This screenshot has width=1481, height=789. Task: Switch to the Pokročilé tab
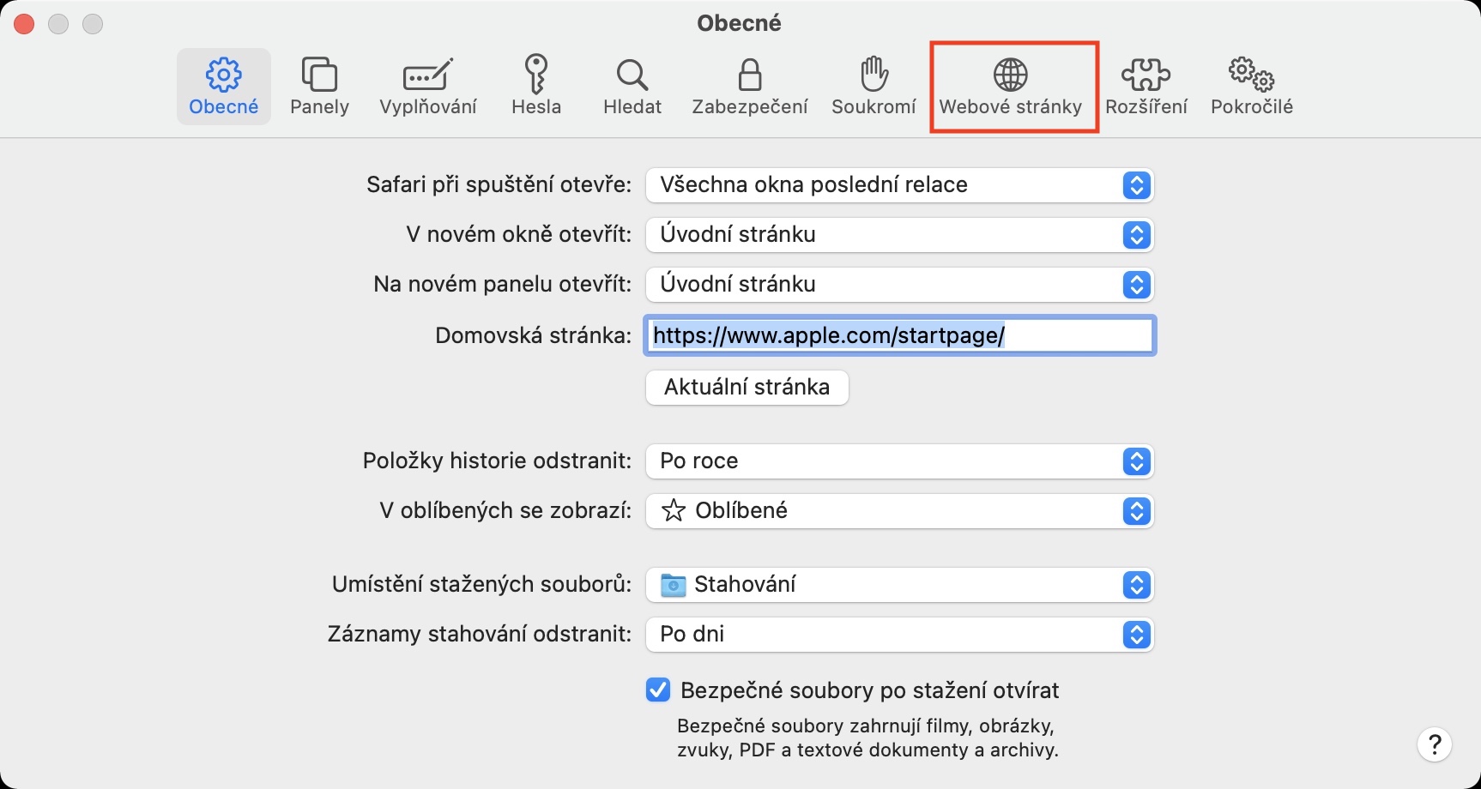coord(1251,86)
